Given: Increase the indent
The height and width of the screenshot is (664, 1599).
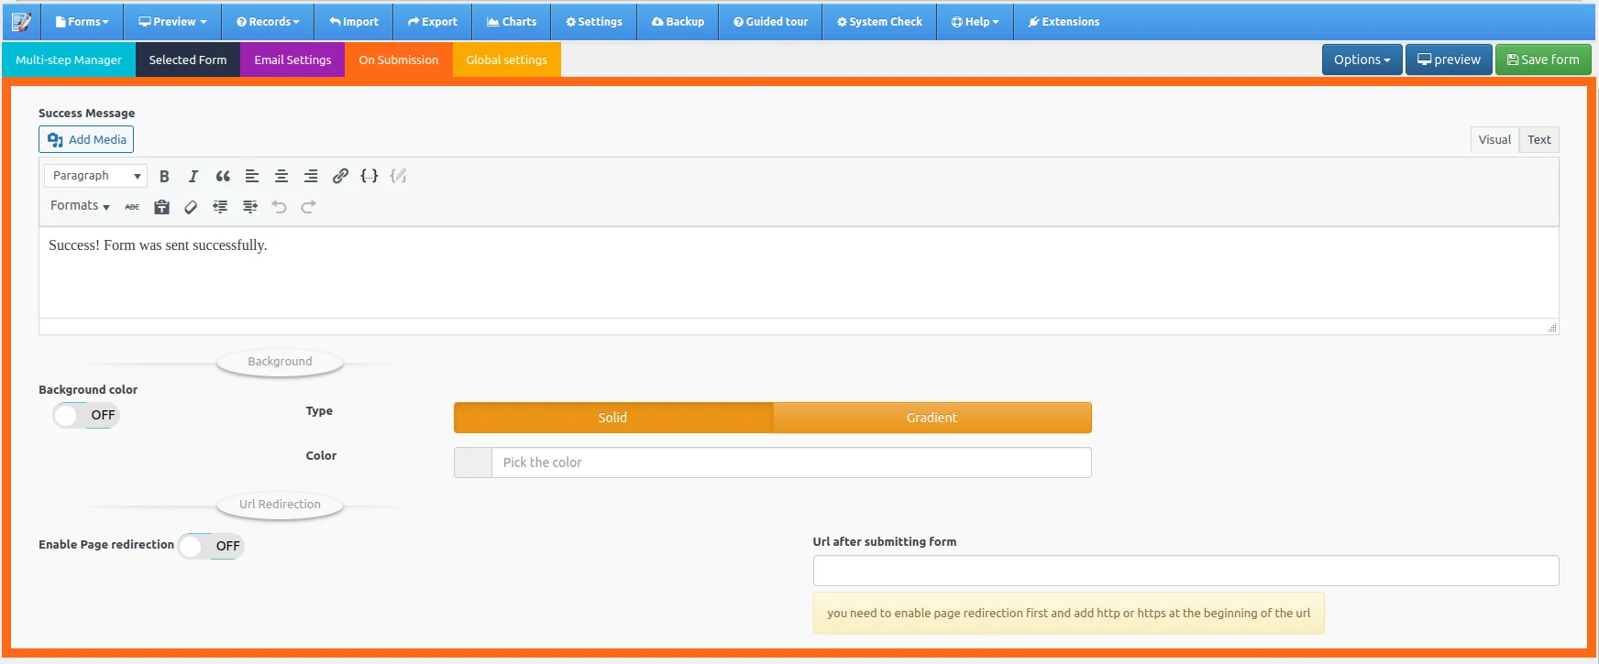Looking at the screenshot, I should (250, 207).
